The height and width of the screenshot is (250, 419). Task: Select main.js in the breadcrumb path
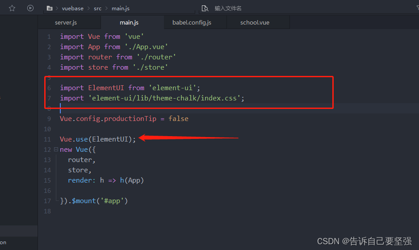coord(121,8)
